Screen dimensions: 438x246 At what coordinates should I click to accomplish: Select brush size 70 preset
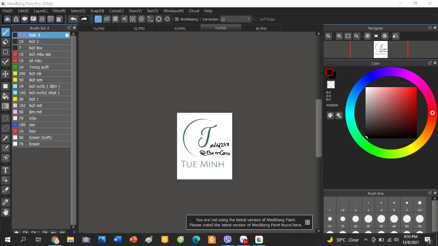420,221
